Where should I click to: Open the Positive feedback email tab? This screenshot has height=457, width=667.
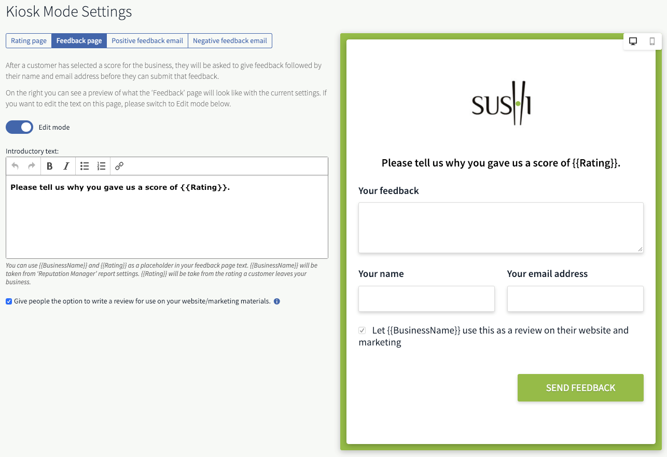[147, 41]
